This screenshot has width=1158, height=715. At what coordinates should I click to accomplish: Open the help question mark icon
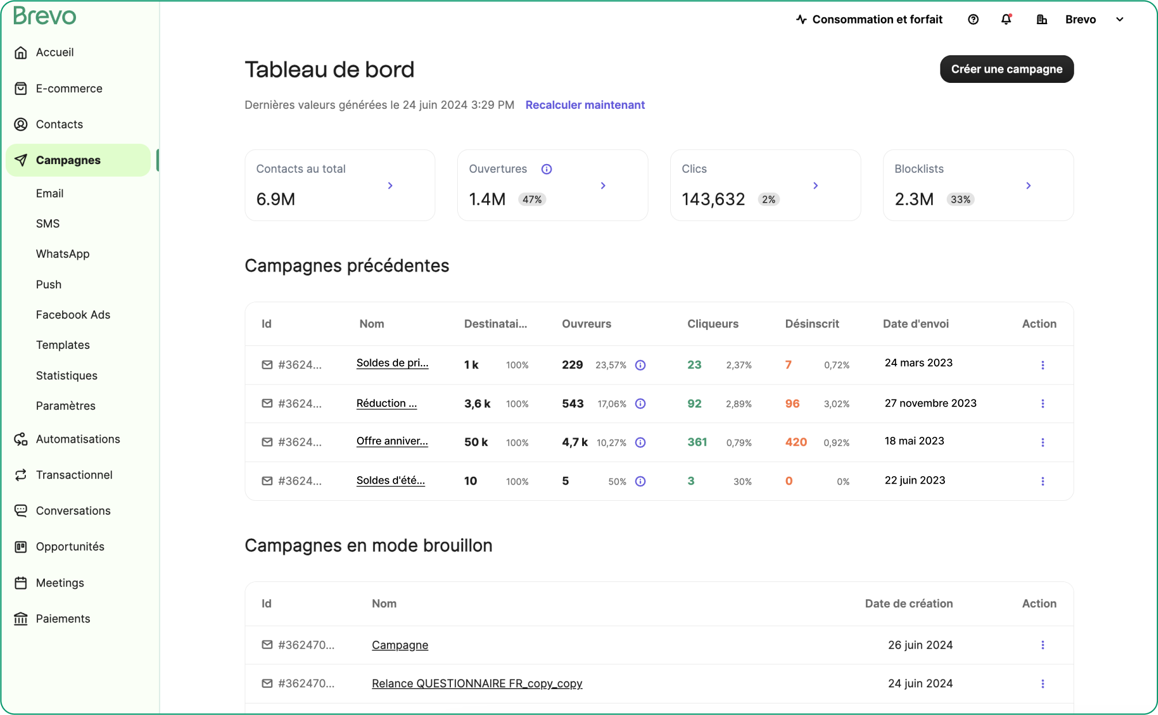point(973,20)
